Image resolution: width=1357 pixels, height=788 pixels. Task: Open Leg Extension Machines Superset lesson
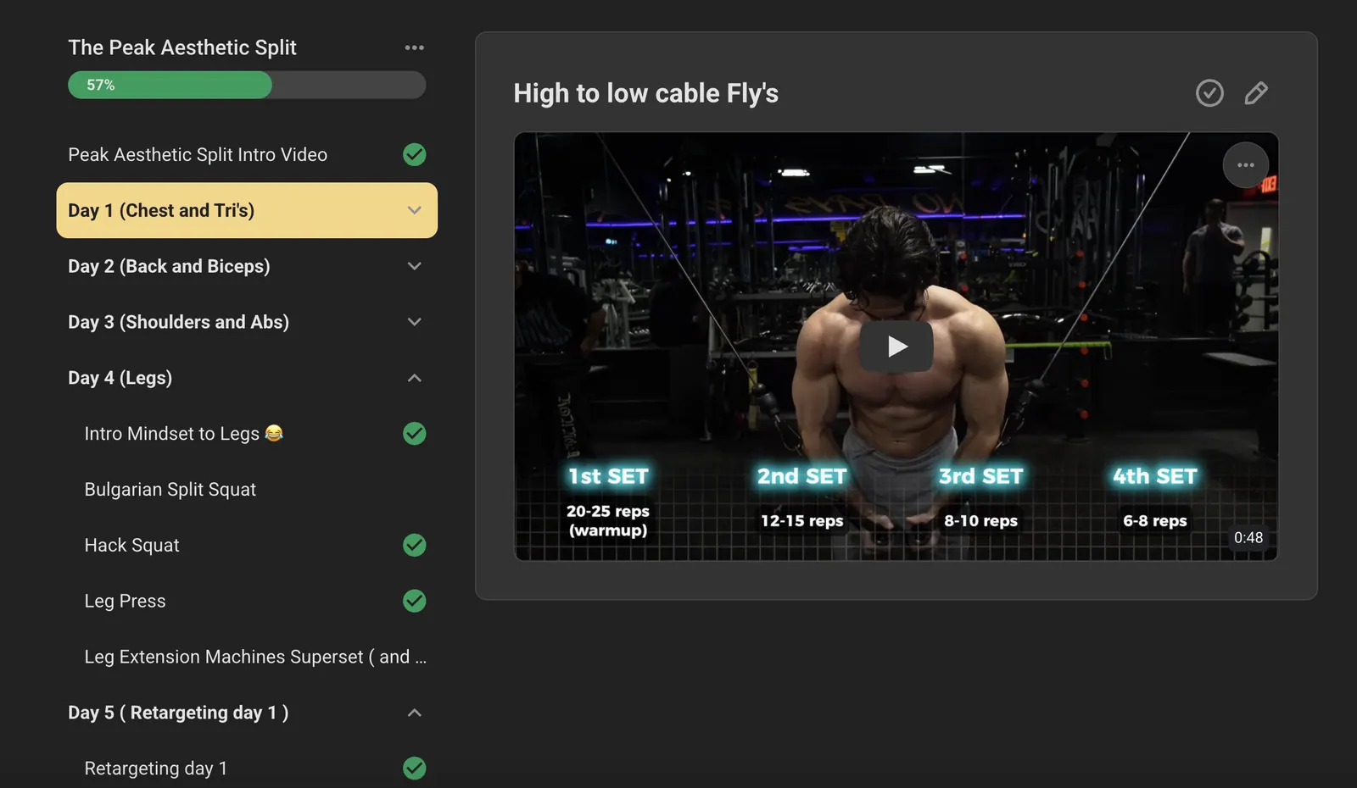[x=255, y=657]
